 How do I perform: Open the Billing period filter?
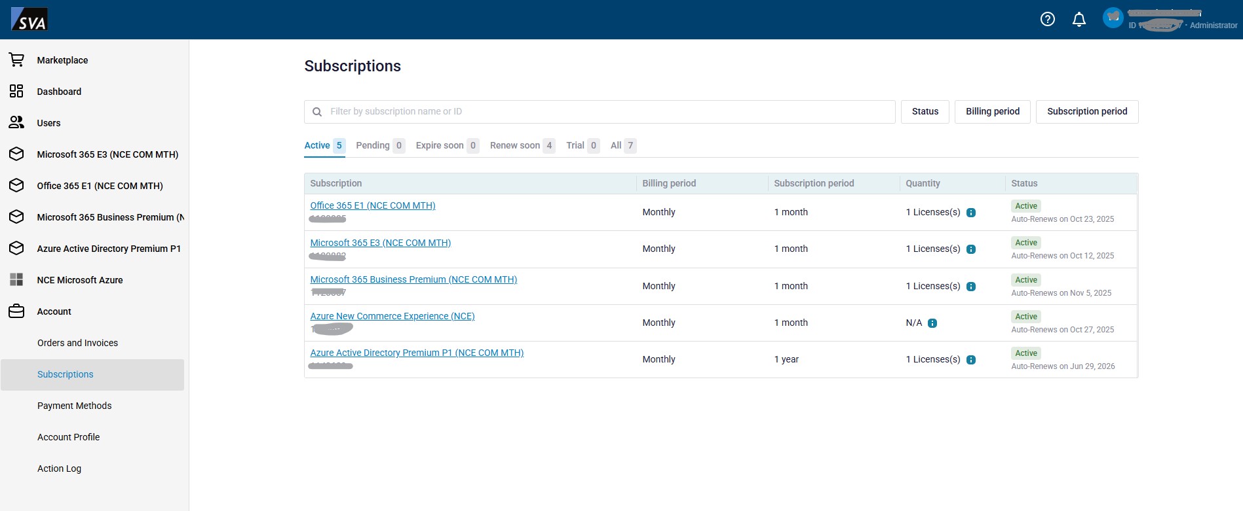coord(992,112)
